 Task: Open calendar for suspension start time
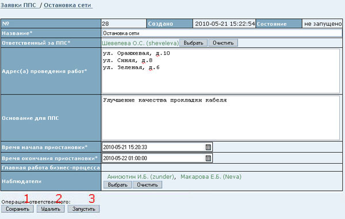coord(208,147)
